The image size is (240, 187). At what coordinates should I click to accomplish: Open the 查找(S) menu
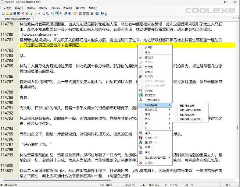(31, 8)
